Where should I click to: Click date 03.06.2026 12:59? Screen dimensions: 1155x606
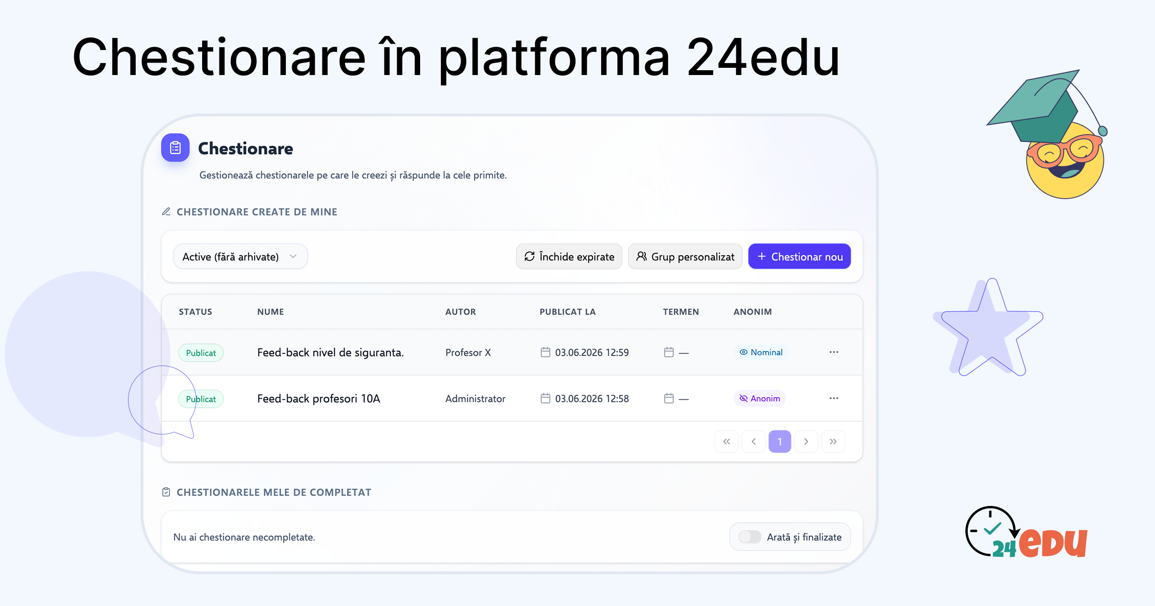592,353
